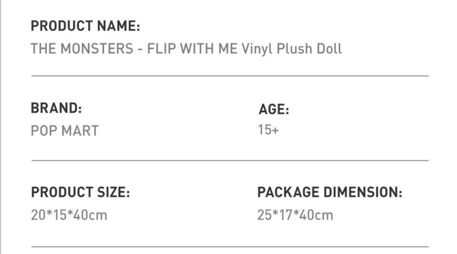Click the divider line below product name
Screen dimensions: 457x254
point(230,75)
